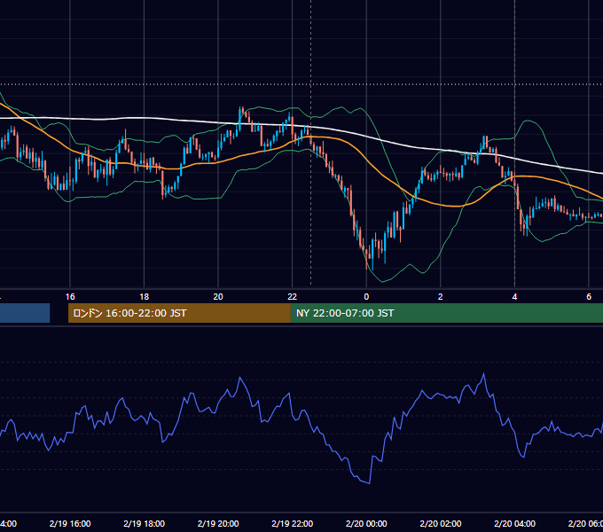
Task: Click the 20 hour label on the price chart axis
Action: pyautogui.click(x=218, y=297)
